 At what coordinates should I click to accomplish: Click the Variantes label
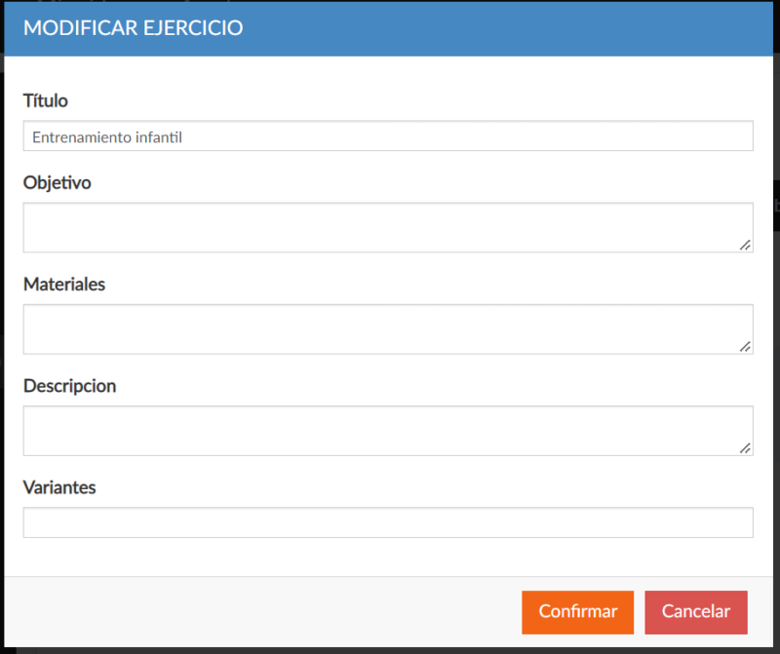(59, 487)
